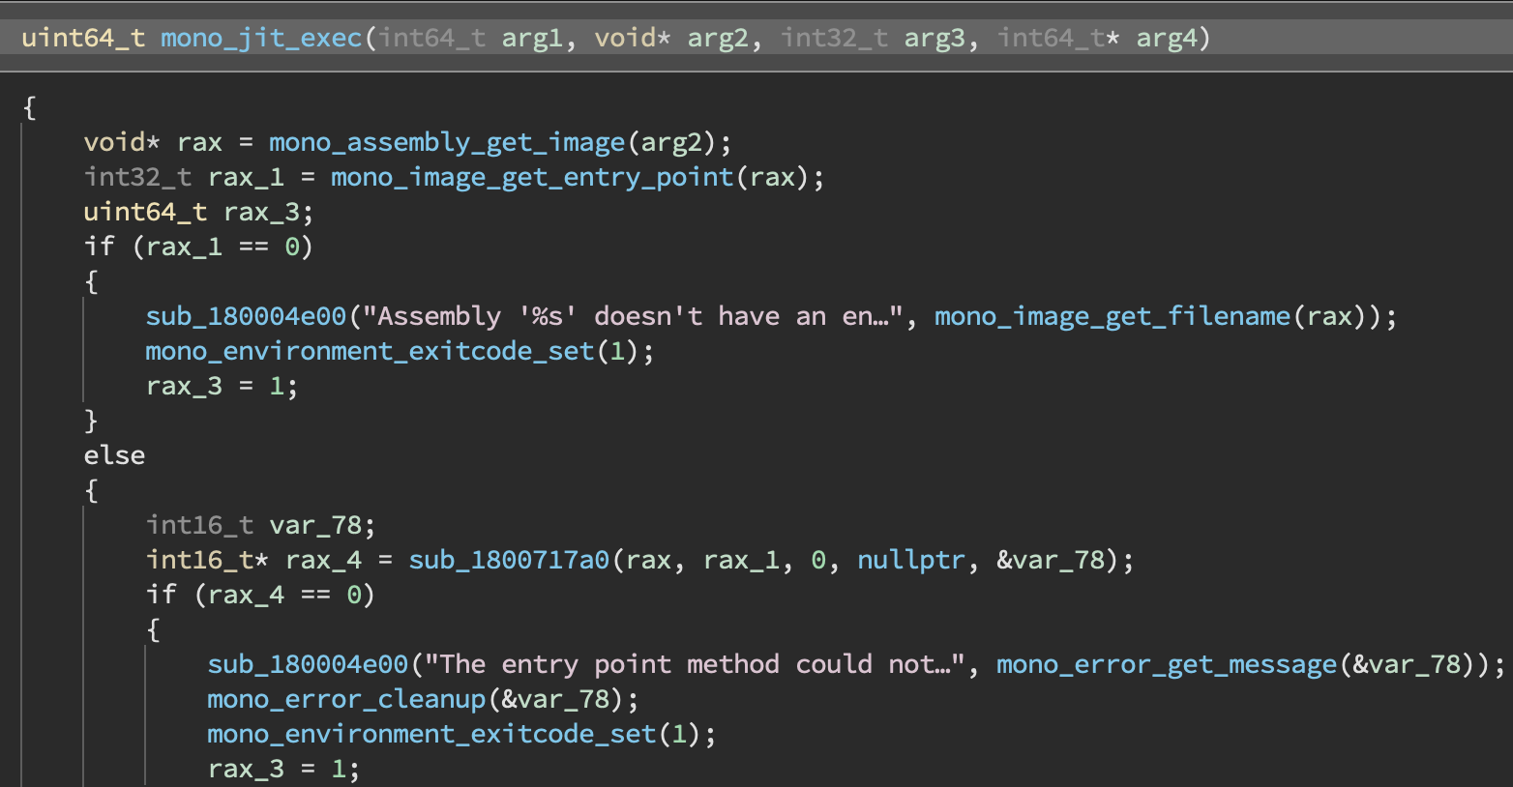The height and width of the screenshot is (787, 1513).
Task: Click rax_4 in 'if (rax_4 == 0)' condition
Action: coord(246,595)
